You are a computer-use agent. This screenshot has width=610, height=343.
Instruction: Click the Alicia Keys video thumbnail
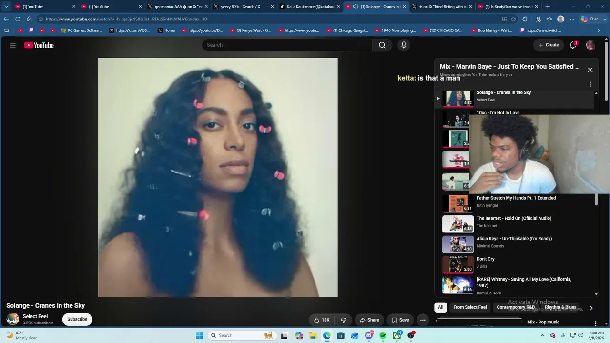click(x=458, y=244)
